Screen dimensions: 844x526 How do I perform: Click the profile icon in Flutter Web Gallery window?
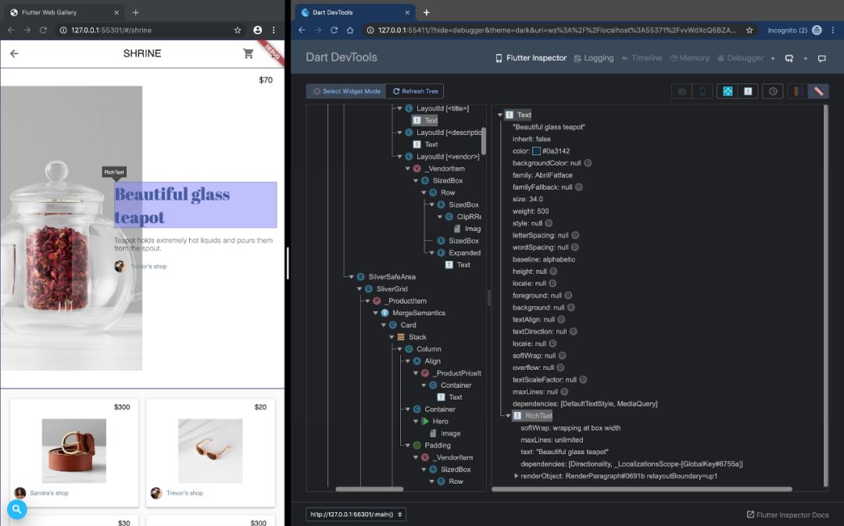point(258,30)
